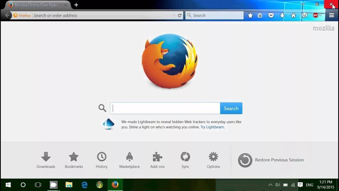This screenshot has height=191, width=339.
Task: Click the mozilla wordmark link
Action: point(324,28)
